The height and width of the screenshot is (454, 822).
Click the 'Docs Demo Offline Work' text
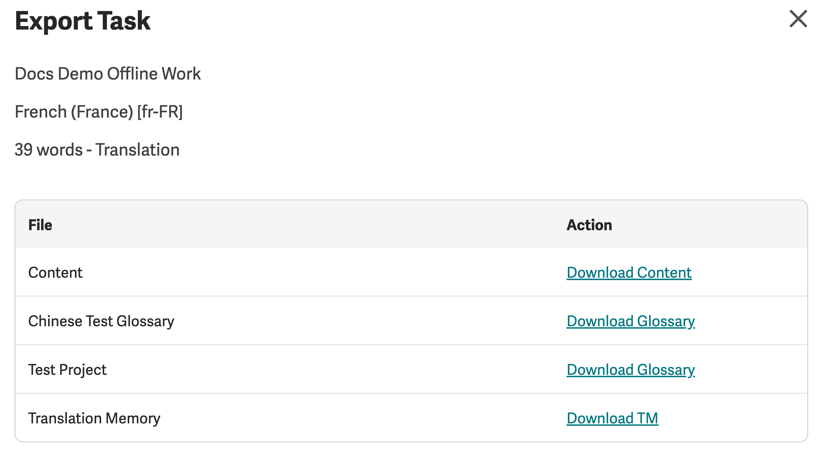[108, 74]
